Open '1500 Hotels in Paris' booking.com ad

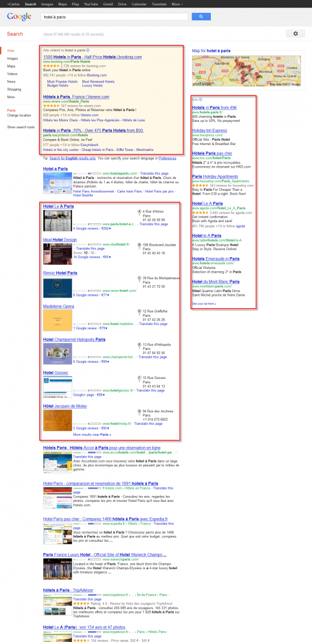93,57
